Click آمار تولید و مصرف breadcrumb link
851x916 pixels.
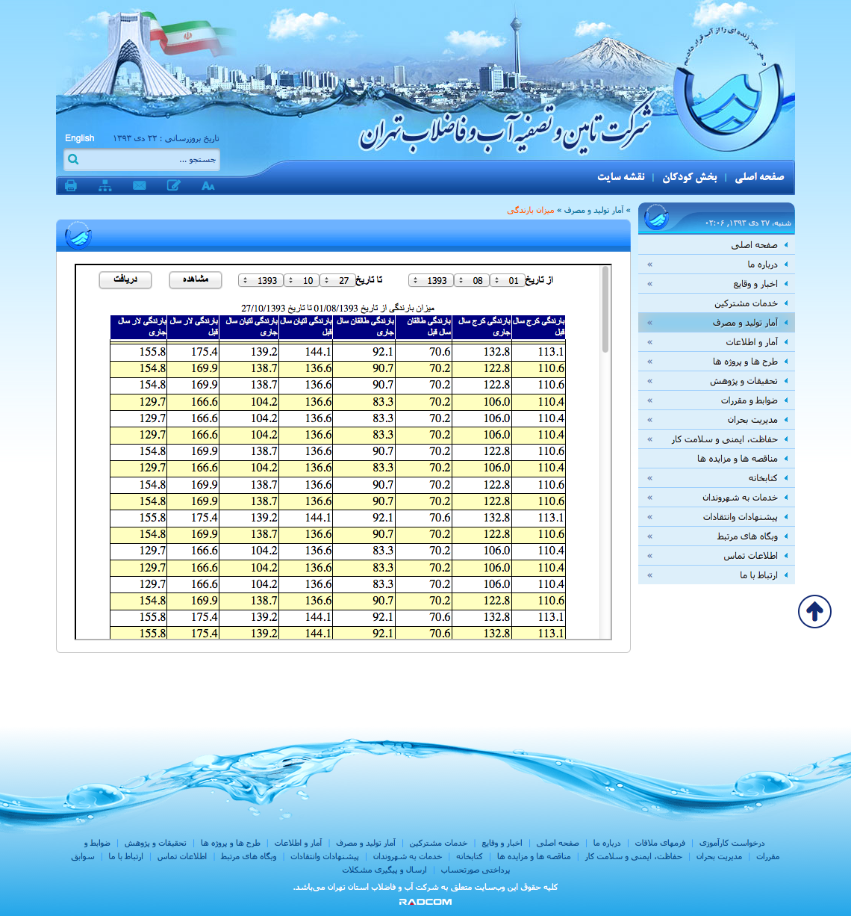coord(593,211)
